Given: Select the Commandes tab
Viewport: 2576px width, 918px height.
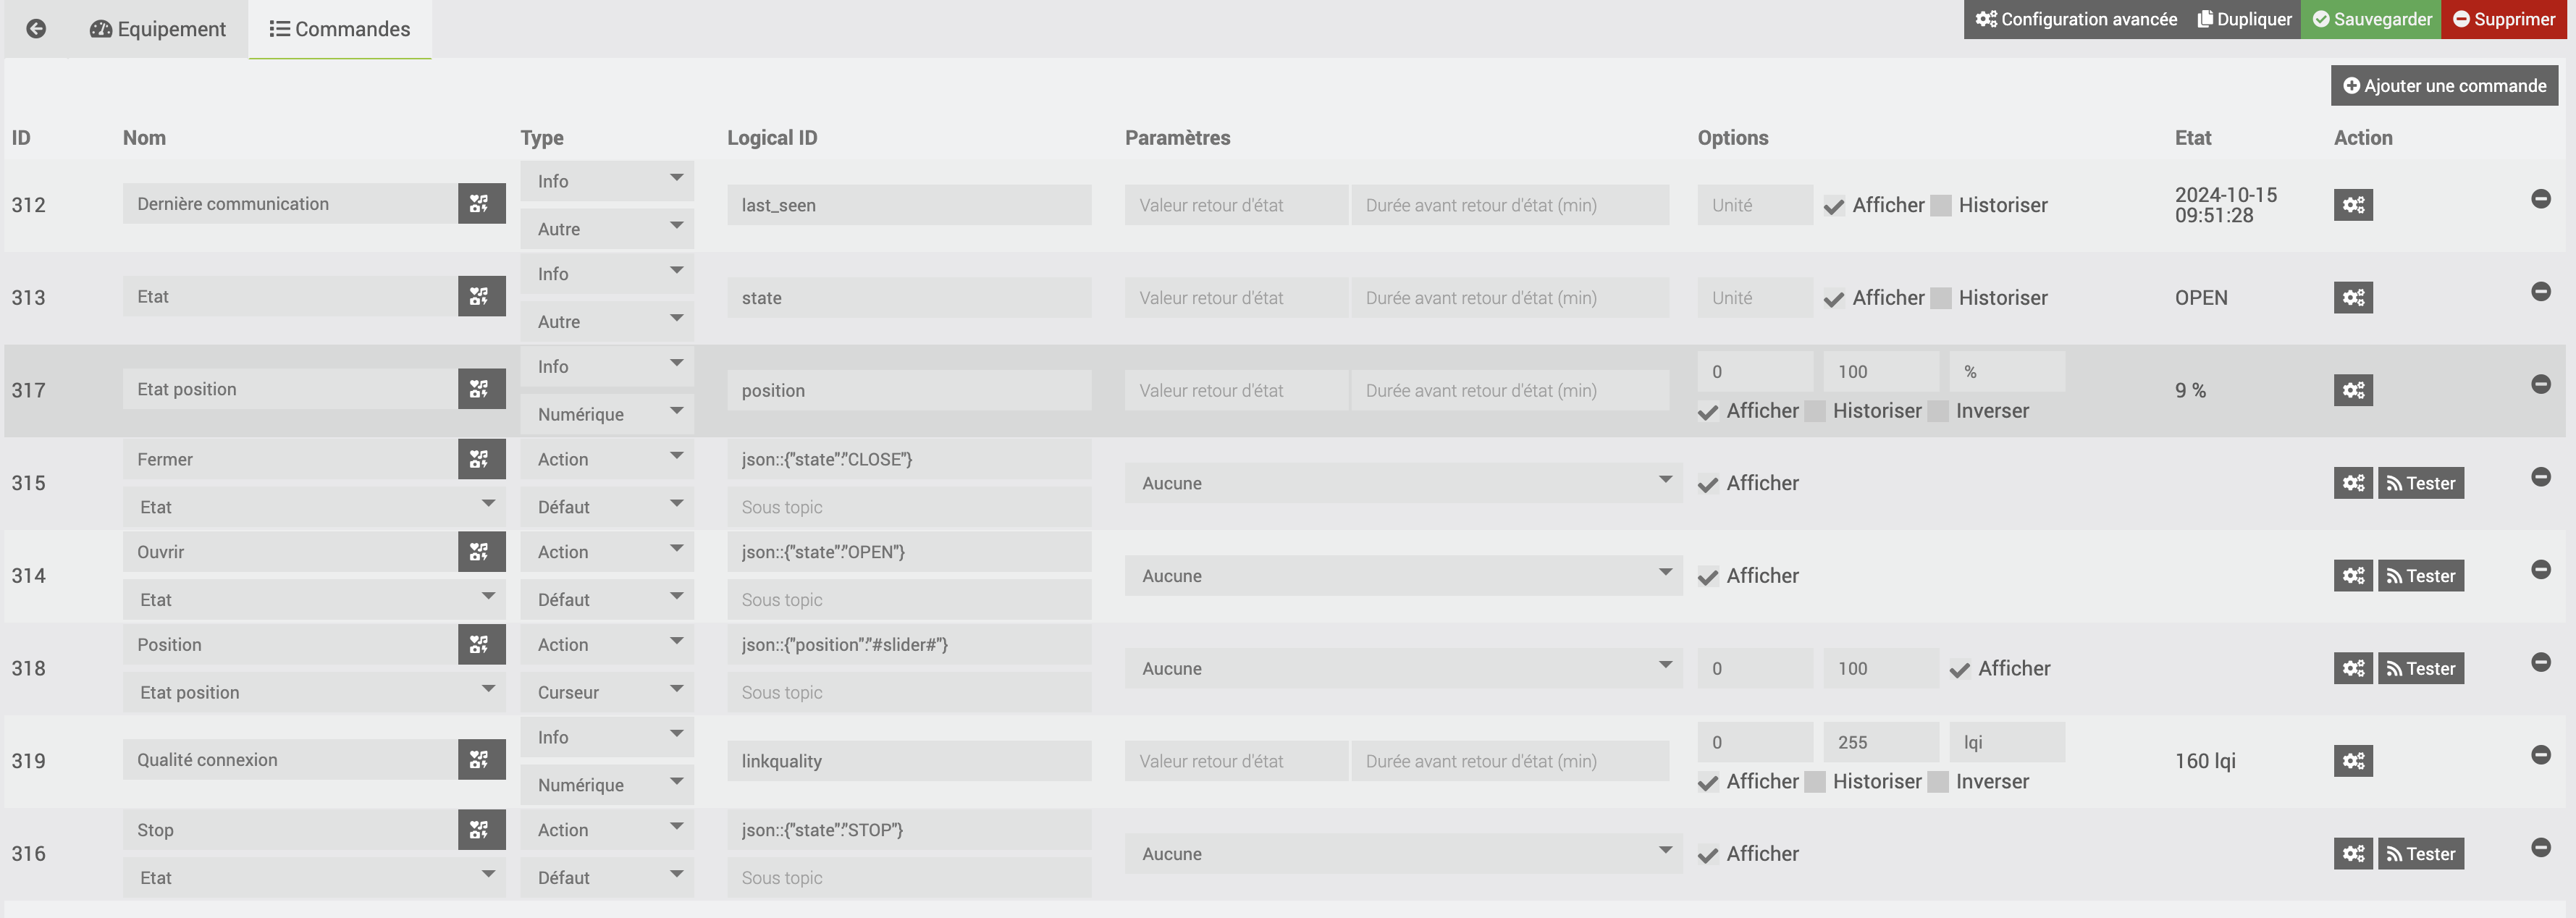Looking at the screenshot, I should (340, 29).
